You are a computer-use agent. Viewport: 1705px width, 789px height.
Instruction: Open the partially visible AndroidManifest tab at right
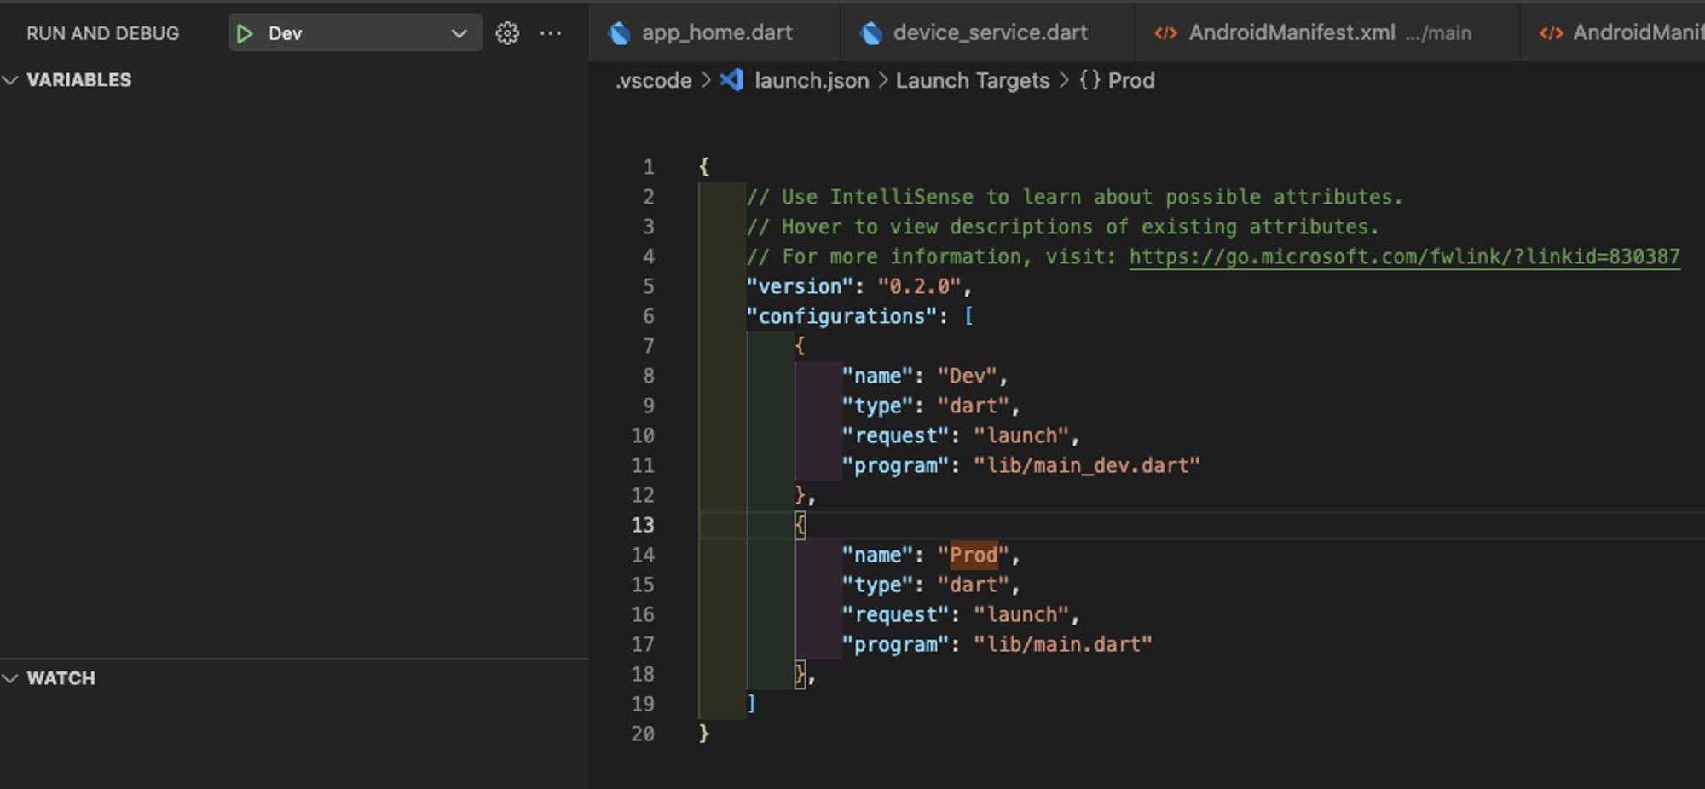point(1613,32)
